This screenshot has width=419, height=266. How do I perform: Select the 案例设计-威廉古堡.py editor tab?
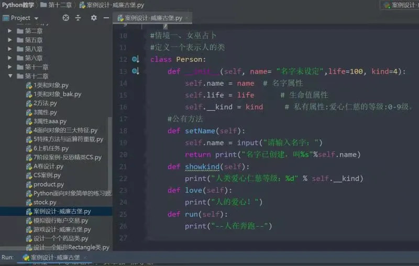(x=152, y=18)
